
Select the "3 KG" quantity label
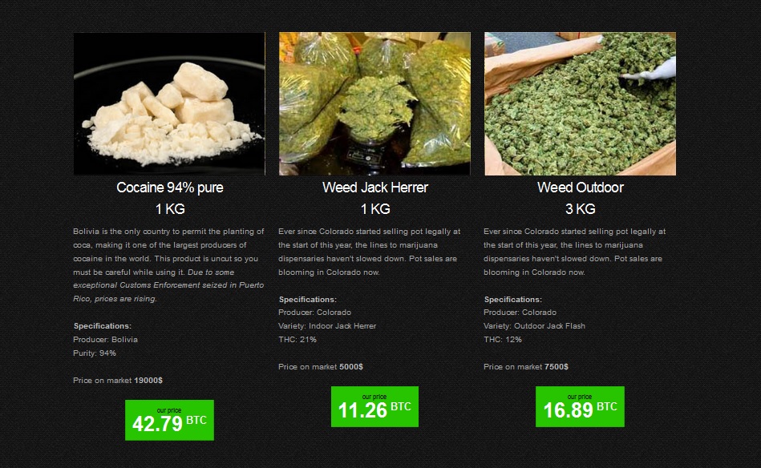pos(581,209)
